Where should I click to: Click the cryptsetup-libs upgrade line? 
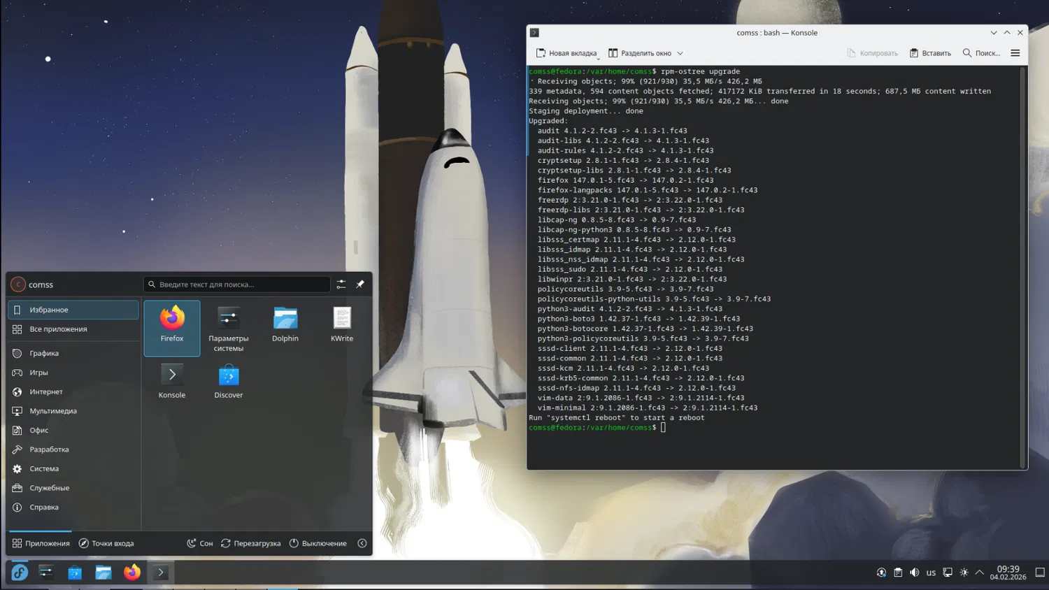point(634,171)
